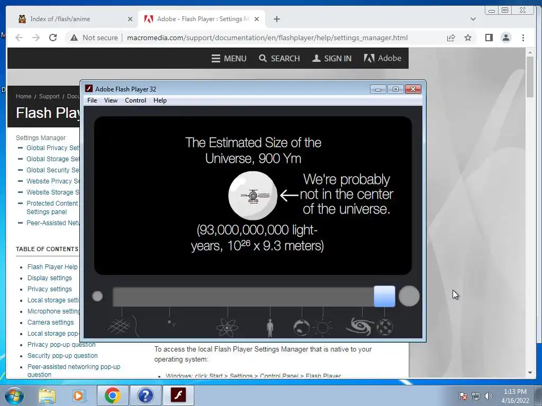
Task: Click Flash Player taskbar icon
Action: 178,395
